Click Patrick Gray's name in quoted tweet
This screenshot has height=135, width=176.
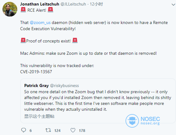(37, 85)
